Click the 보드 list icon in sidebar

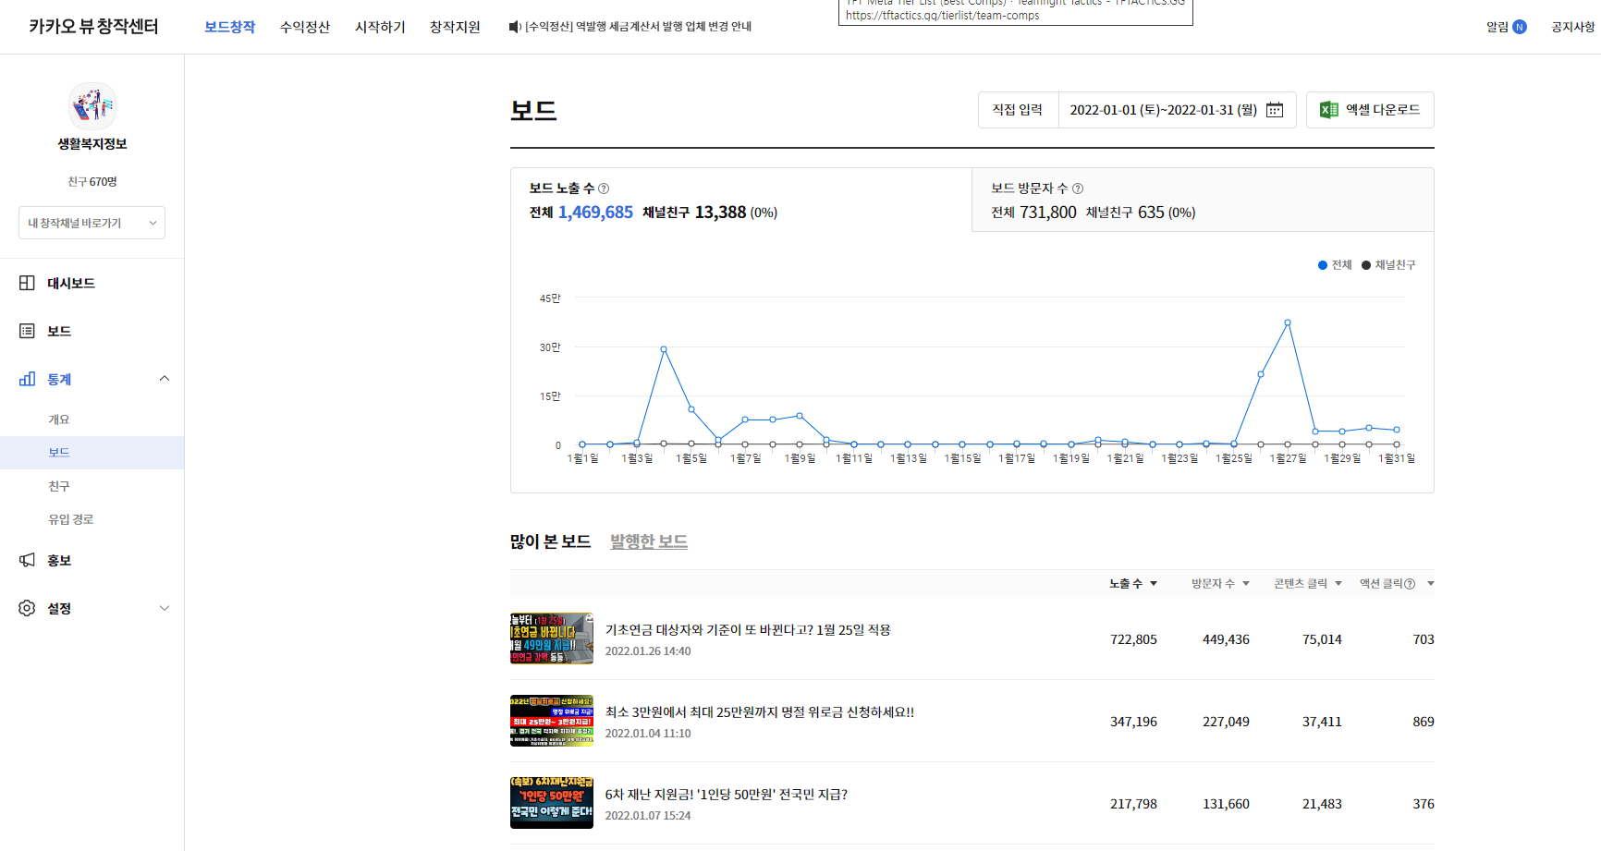tap(27, 331)
